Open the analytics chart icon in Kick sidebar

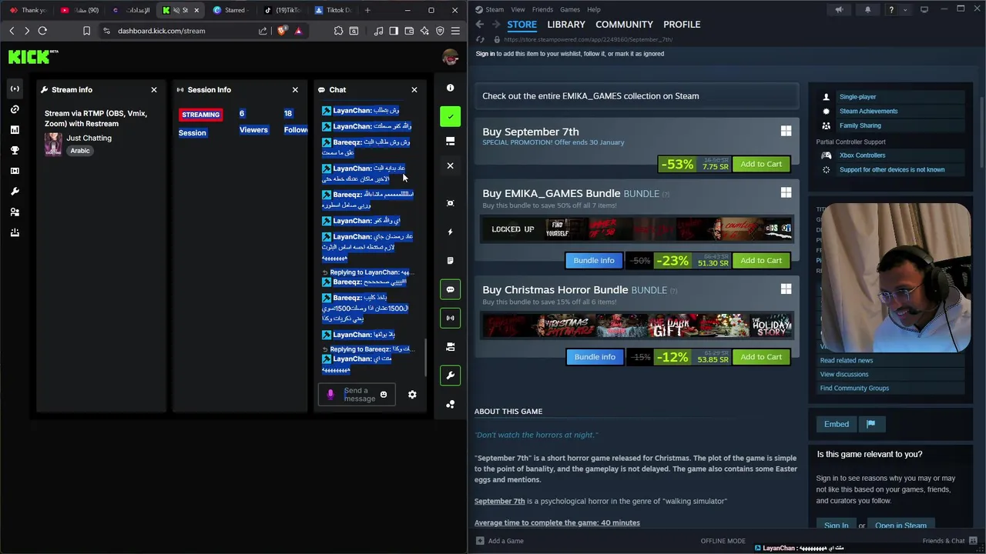click(x=15, y=130)
